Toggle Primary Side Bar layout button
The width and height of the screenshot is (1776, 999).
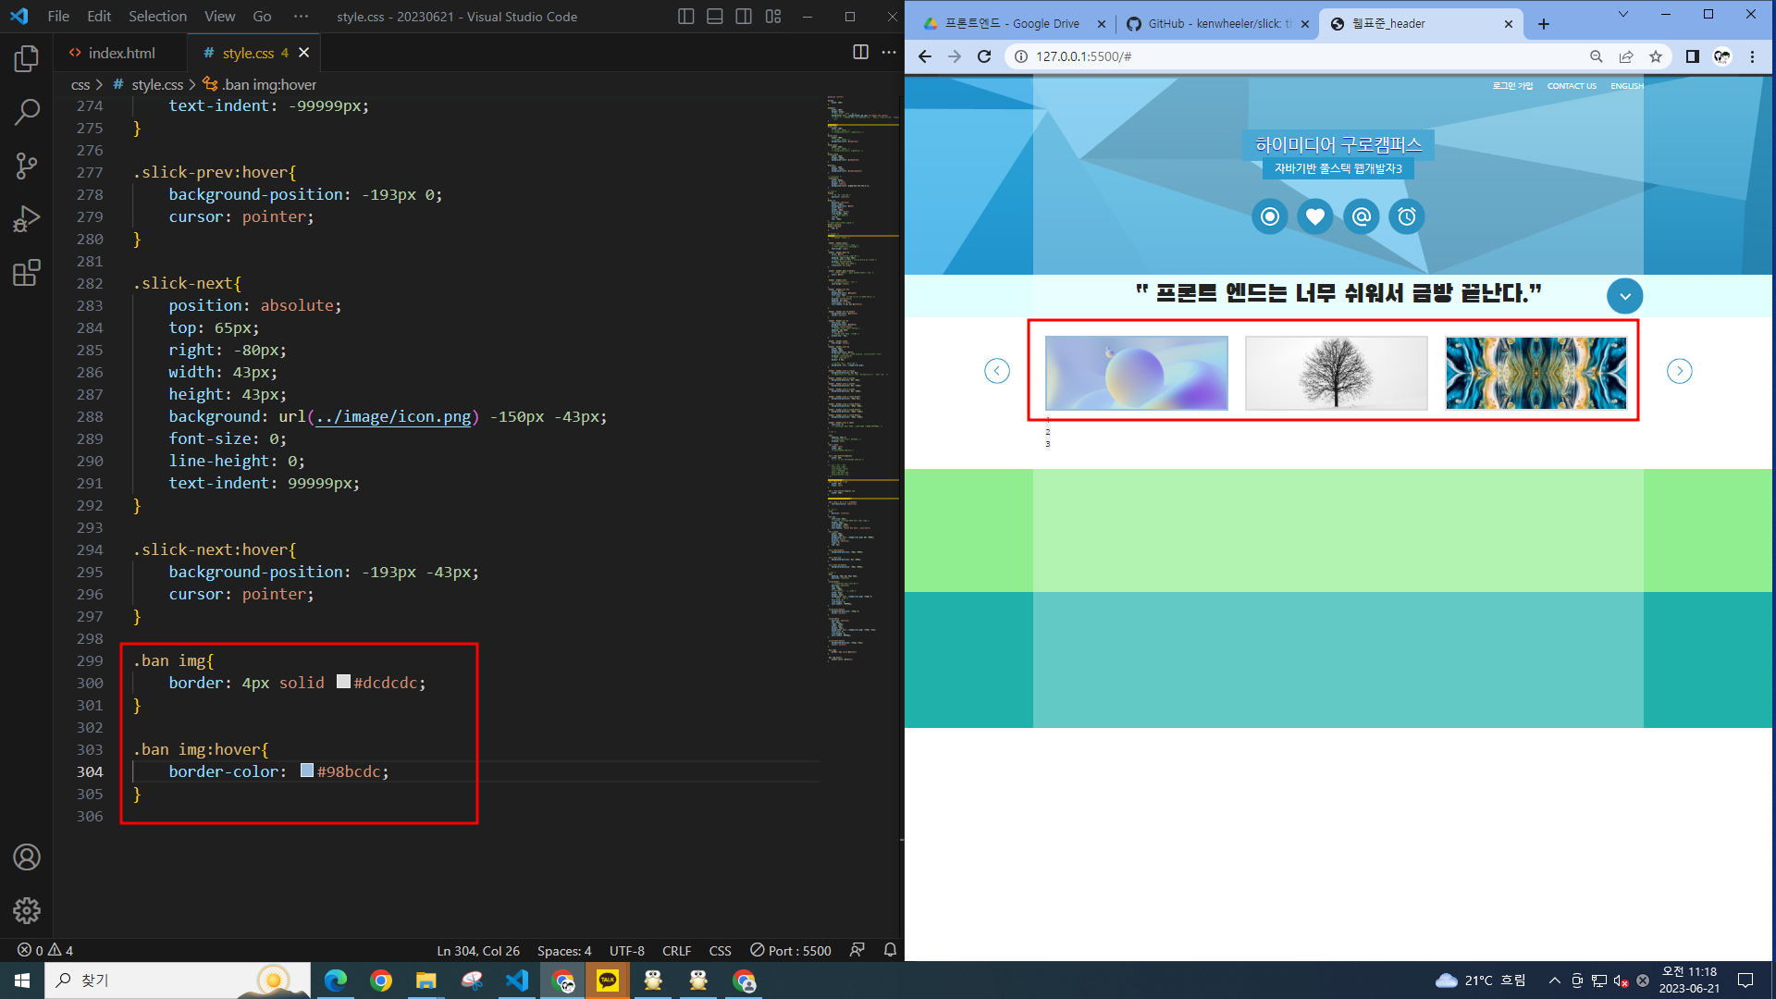(685, 17)
